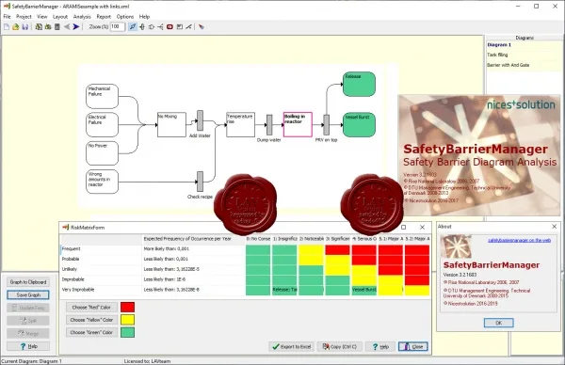The width and height of the screenshot is (565, 365).
Task: Select the green Release consequence node
Action: click(359, 85)
